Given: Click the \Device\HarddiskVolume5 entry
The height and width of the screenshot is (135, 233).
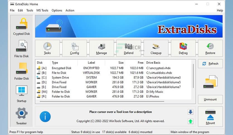Looking at the screenshot, I should pyautogui.click(x=163, y=82).
